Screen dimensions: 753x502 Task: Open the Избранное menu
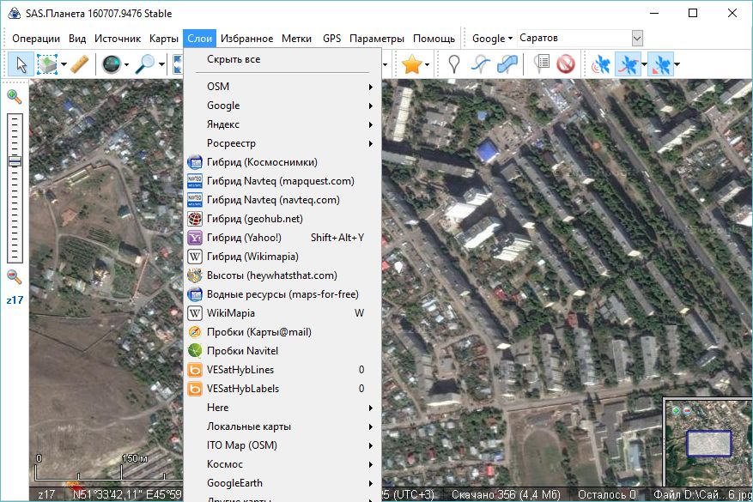246,39
